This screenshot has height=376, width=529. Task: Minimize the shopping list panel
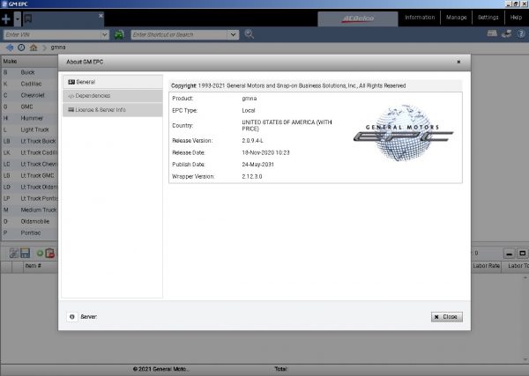point(509,253)
